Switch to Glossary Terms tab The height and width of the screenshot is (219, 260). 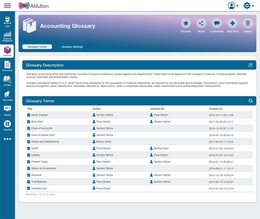tap(37, 47)
